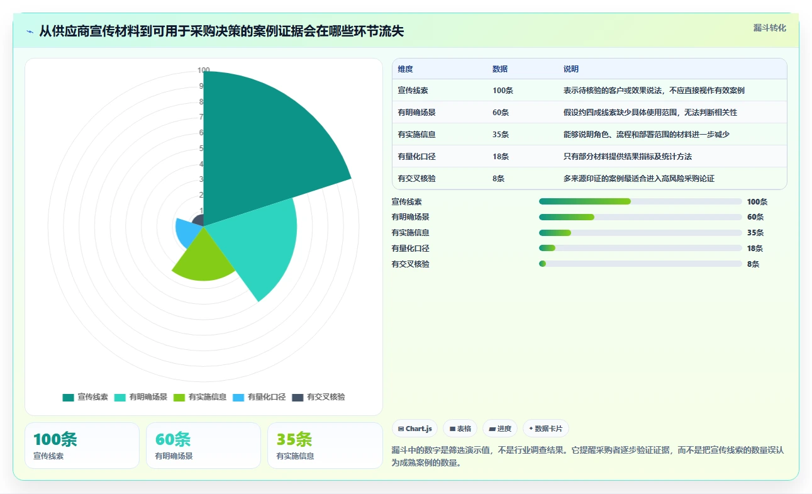Click the 宣传线索 legend label text

pos(93,397)
